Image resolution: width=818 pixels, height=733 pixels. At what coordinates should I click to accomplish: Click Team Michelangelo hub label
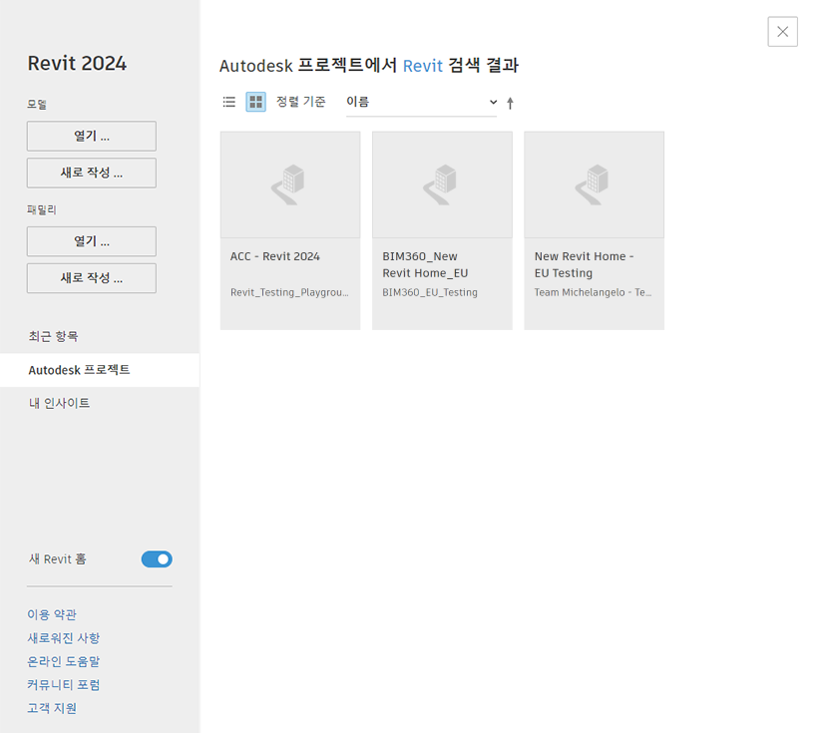593,292
